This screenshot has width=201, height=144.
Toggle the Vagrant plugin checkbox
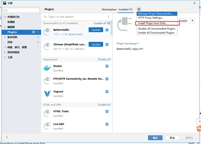(107, 92)
